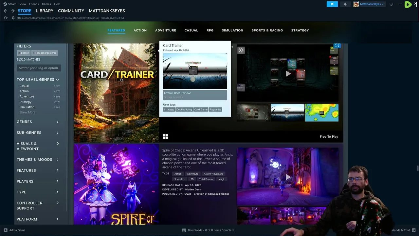The image size is (419, 236).
Task: Click the Roguelite tag in the tooltip
Action: [x=216, y=109]
